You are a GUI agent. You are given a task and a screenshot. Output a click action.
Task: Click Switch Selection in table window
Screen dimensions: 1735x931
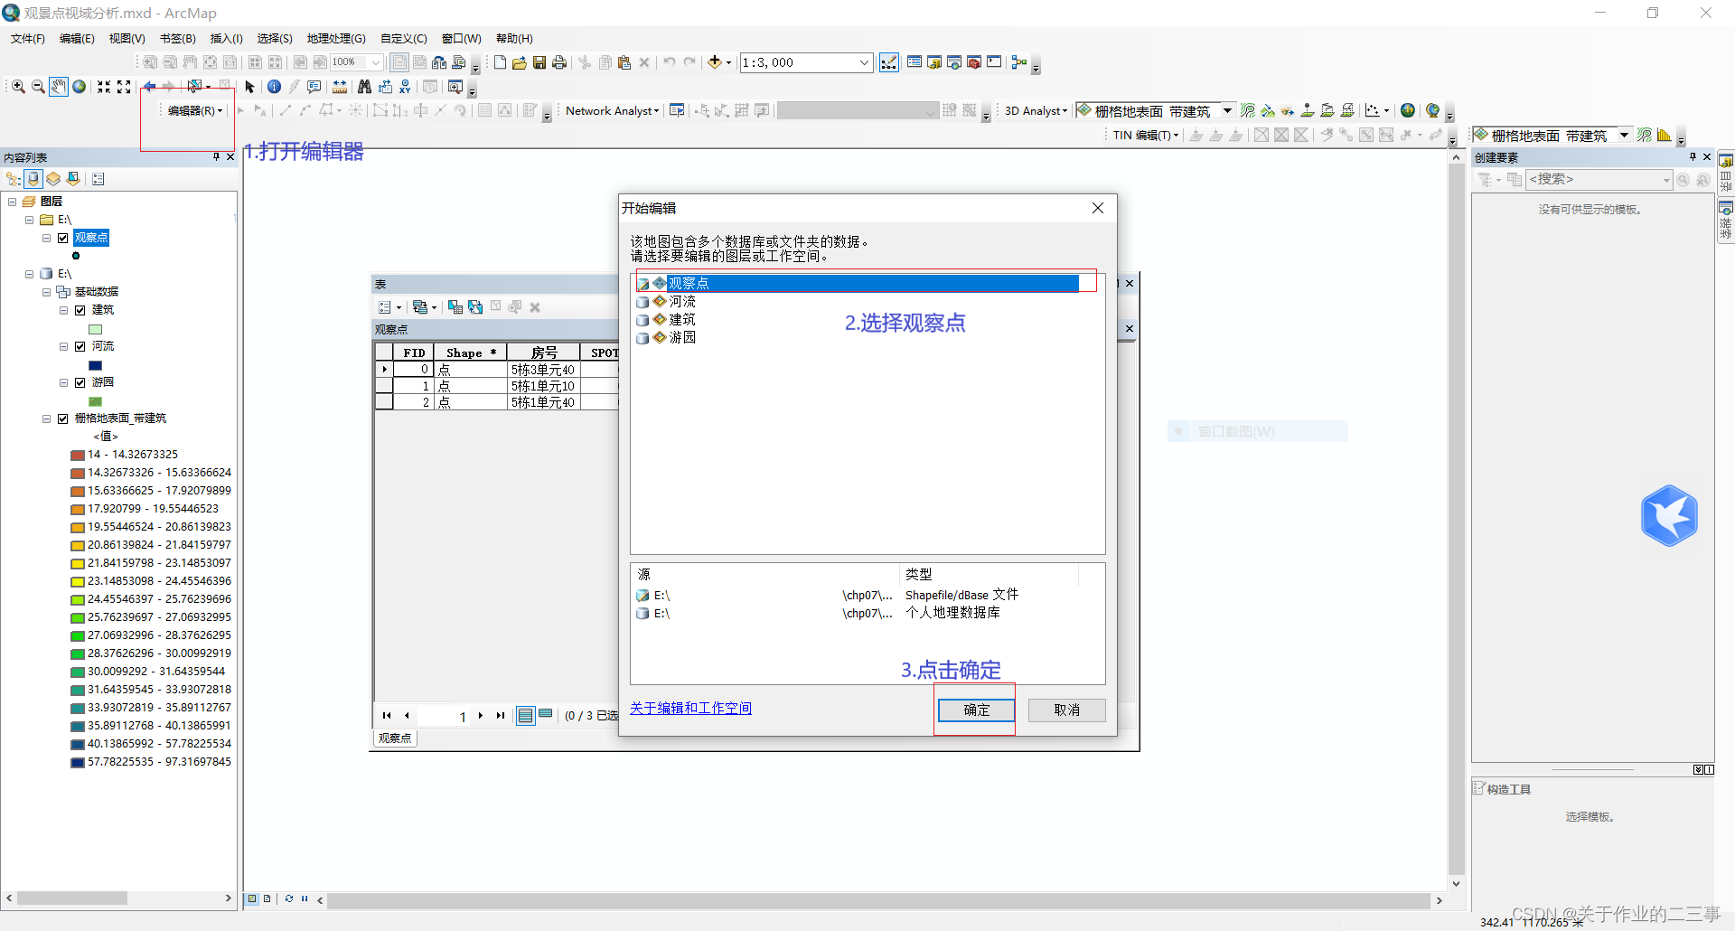tap(475, 307)
